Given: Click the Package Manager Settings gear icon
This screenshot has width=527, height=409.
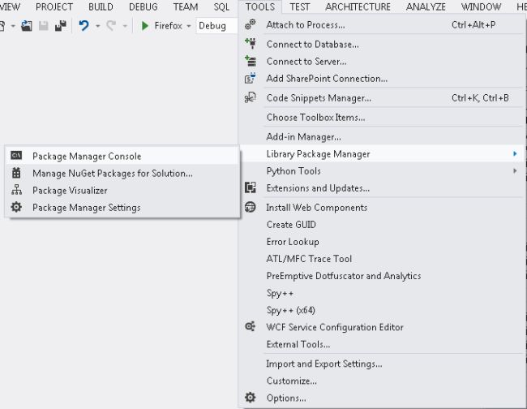Looking at the screenshot, I should (16, 207).
